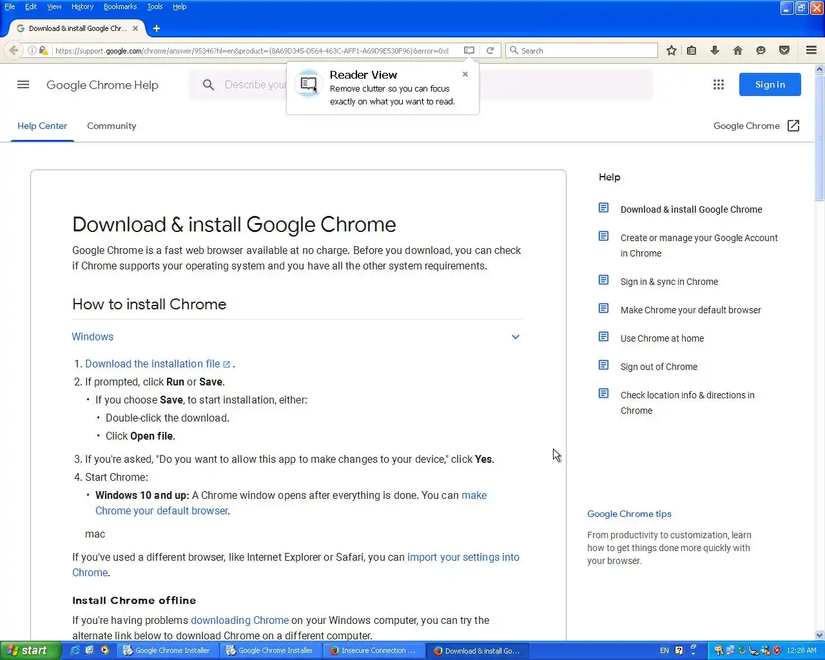The width and height of the screenshot is (825, 660).
Task: Click the magnifier icon in help search
Action: tap(208, 84)
